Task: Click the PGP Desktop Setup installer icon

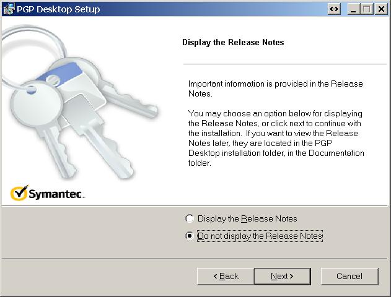Action: tap(9, 9)
